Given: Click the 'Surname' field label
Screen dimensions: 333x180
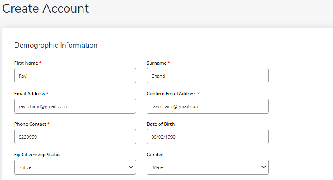Looking at the screenshot, I should (157, 63).
